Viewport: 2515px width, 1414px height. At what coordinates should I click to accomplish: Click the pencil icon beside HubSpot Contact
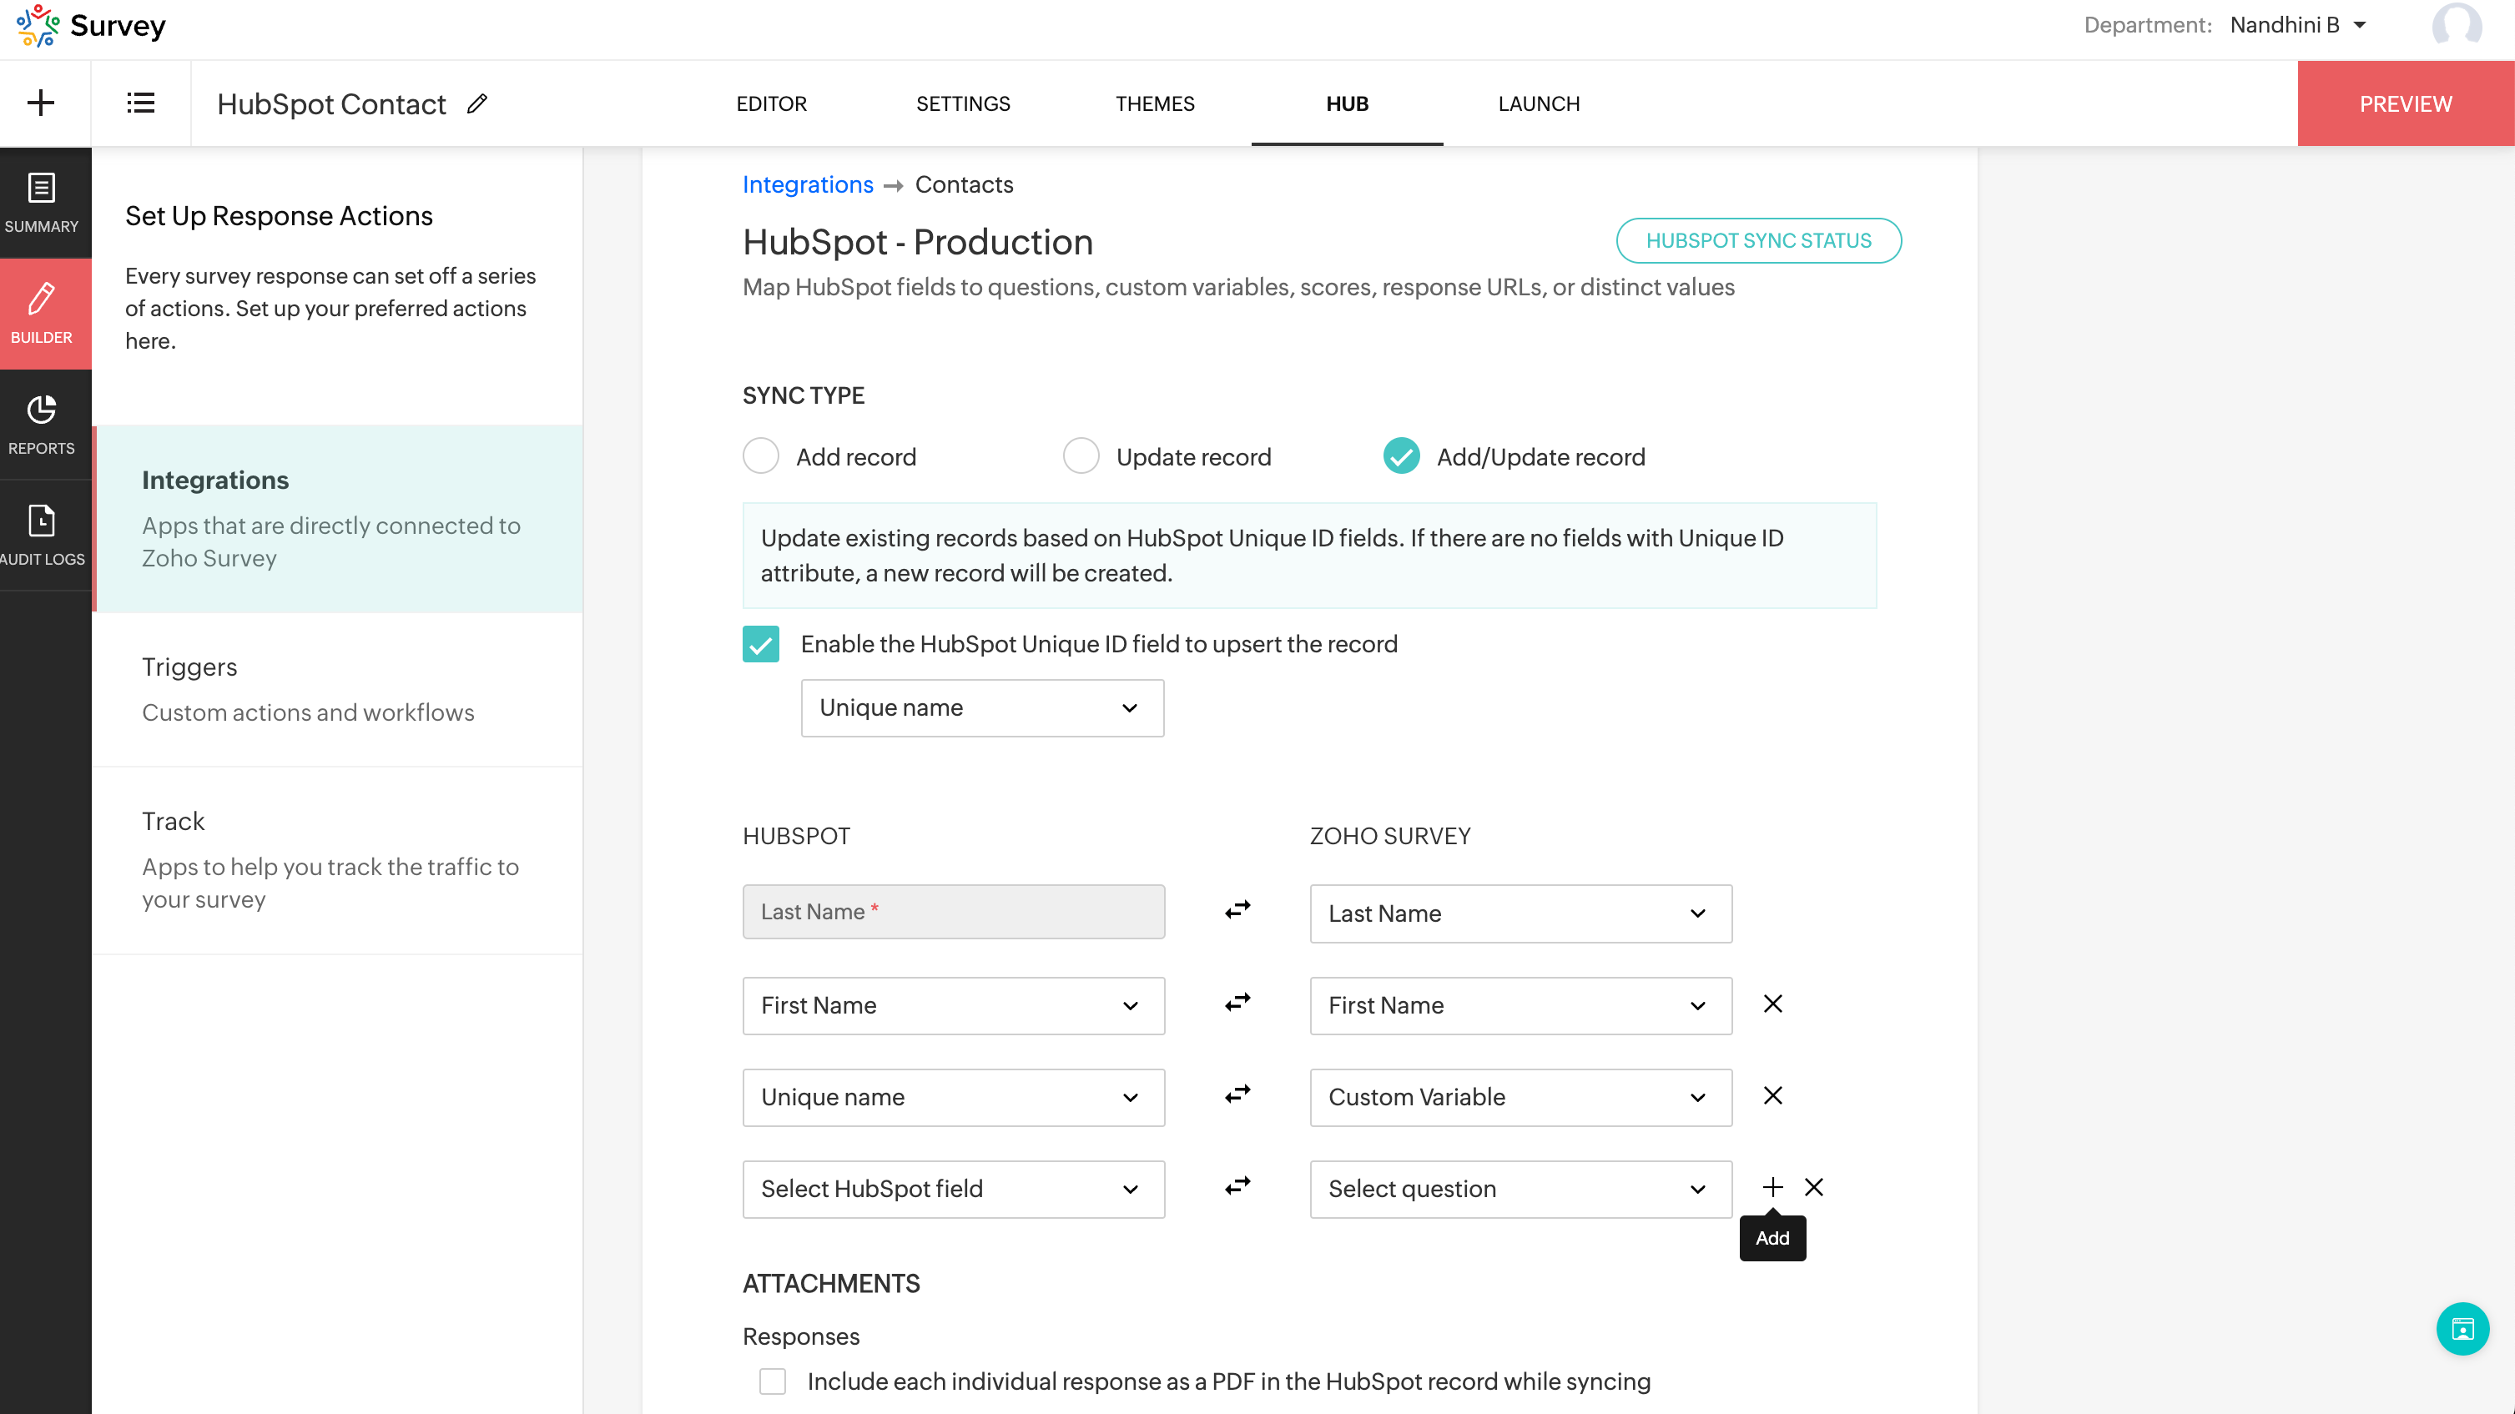477,103
